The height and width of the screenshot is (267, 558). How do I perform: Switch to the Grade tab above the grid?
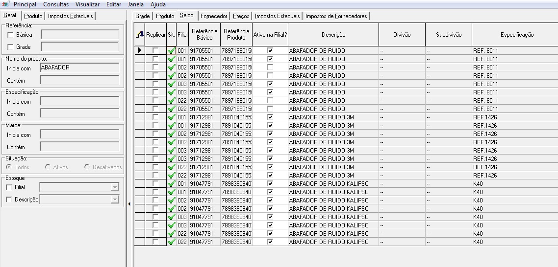[x=143, y=16]
